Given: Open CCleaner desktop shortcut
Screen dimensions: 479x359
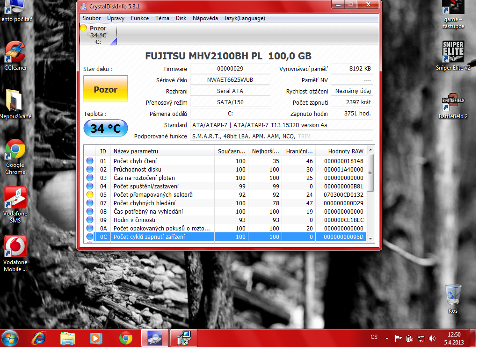Looking at the screenshot, I should [15, 56].
